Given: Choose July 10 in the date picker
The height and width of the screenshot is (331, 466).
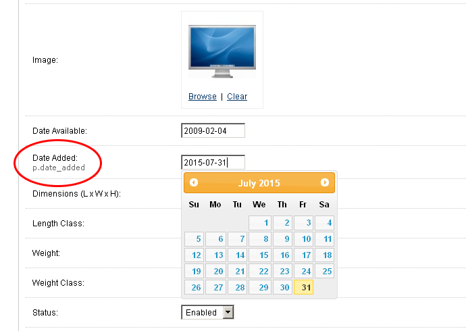Looking at the screenshot, I should point(305,239).
